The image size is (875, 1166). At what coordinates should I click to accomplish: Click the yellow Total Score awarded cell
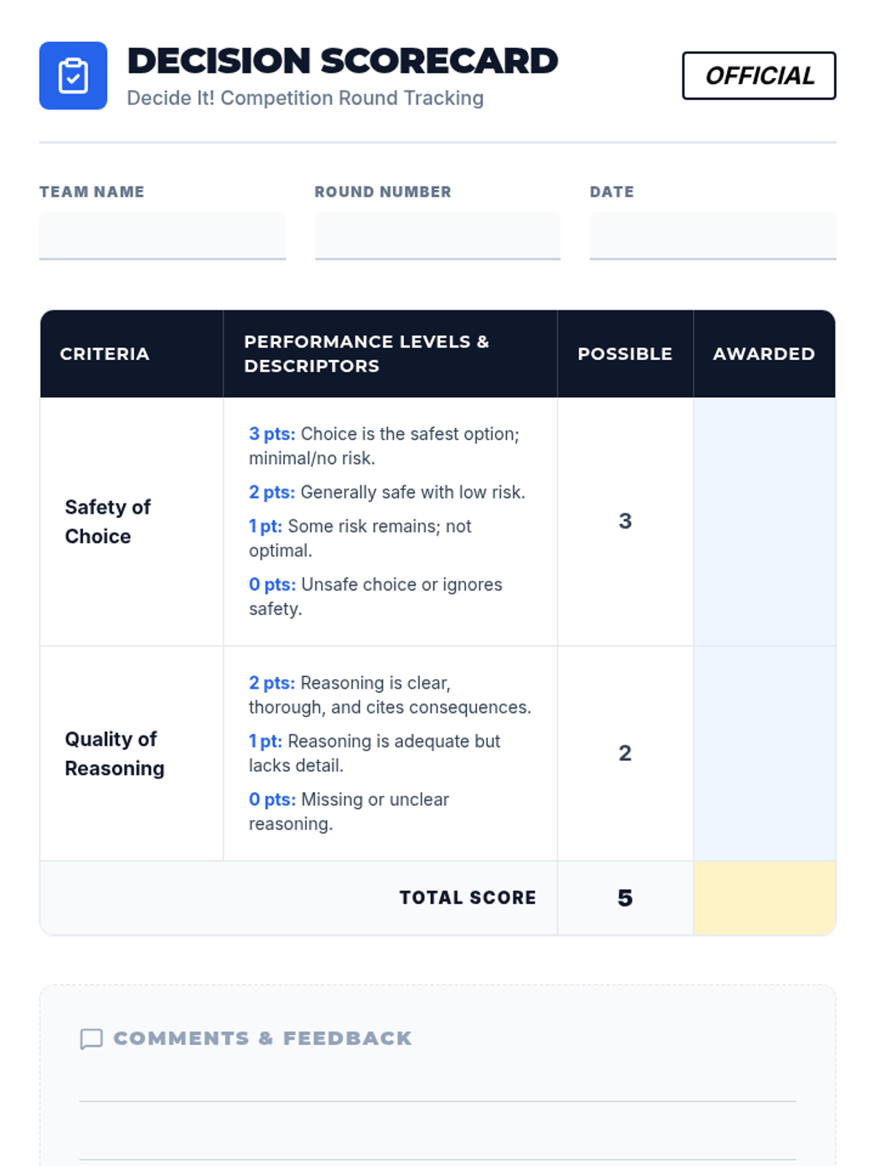pos(764,898)
